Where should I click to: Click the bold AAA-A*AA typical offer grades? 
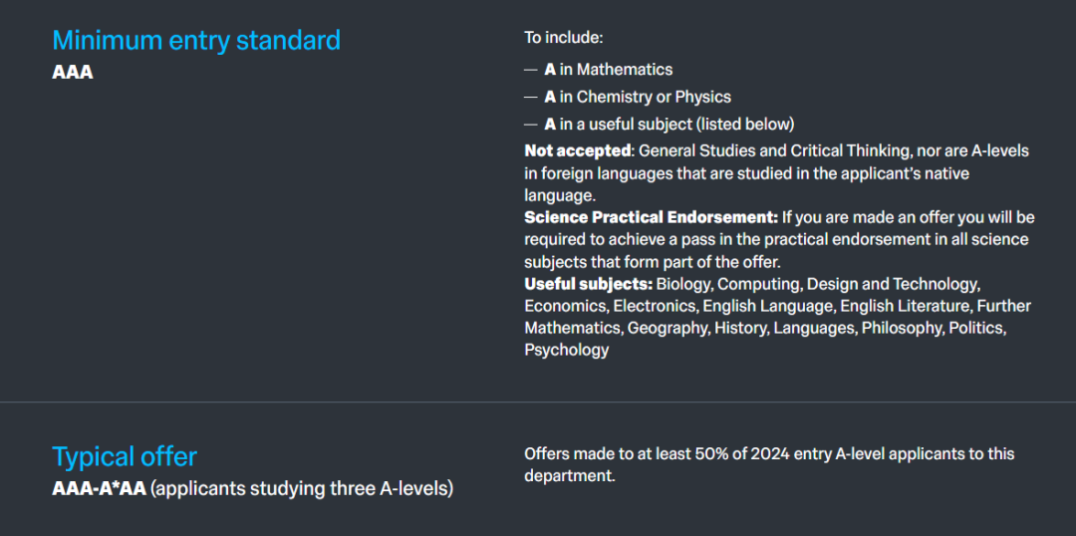(x=99, y=490)
